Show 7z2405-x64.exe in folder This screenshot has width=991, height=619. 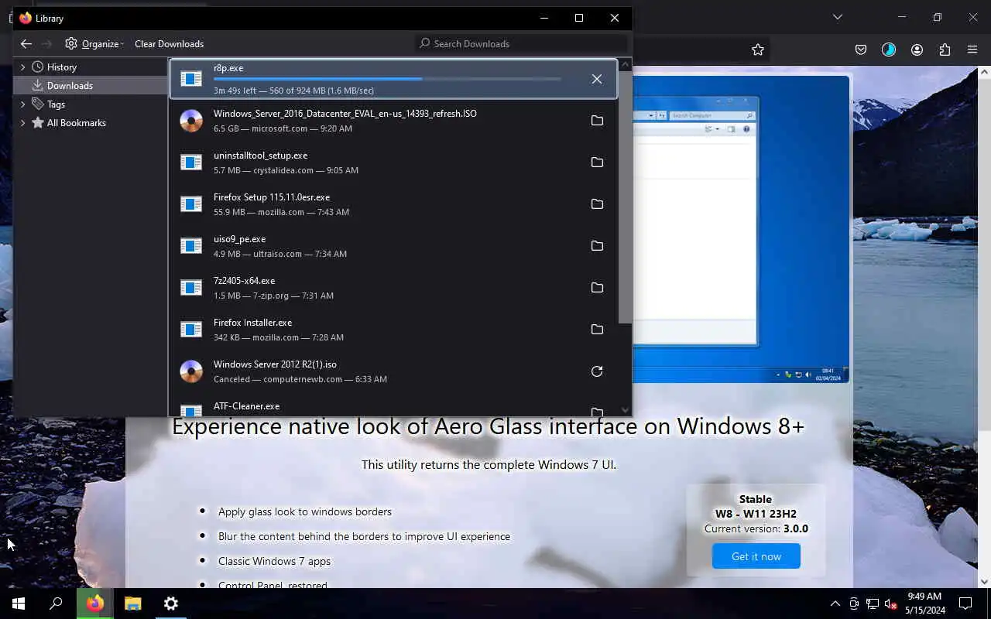click(x=597, y=288)
